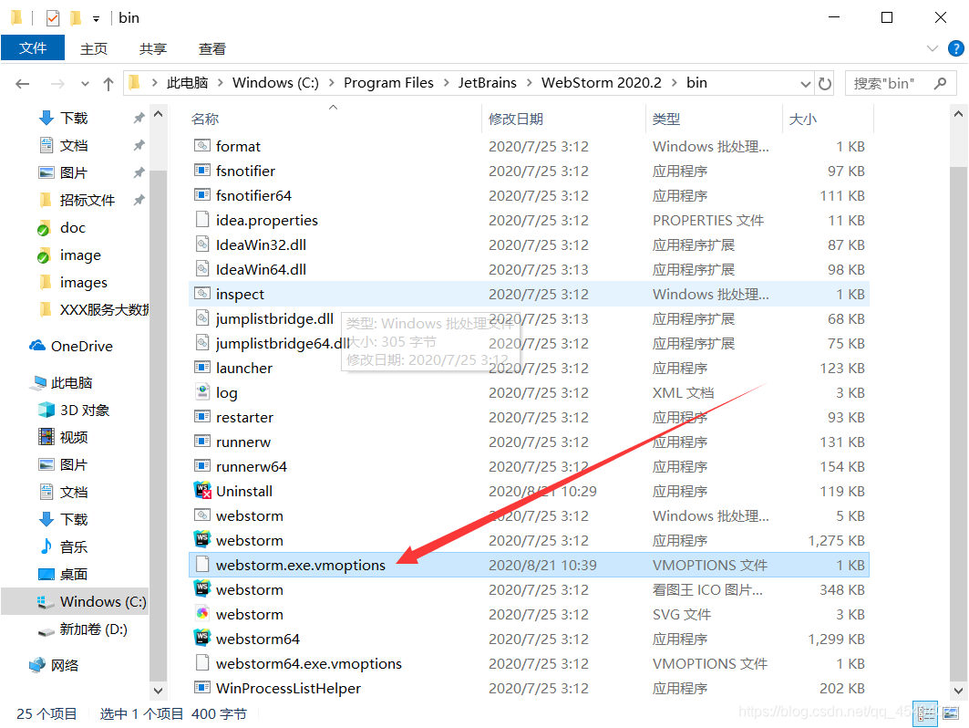Click the search magnifier icon
The image size is (969, 728).
(940, 83)
